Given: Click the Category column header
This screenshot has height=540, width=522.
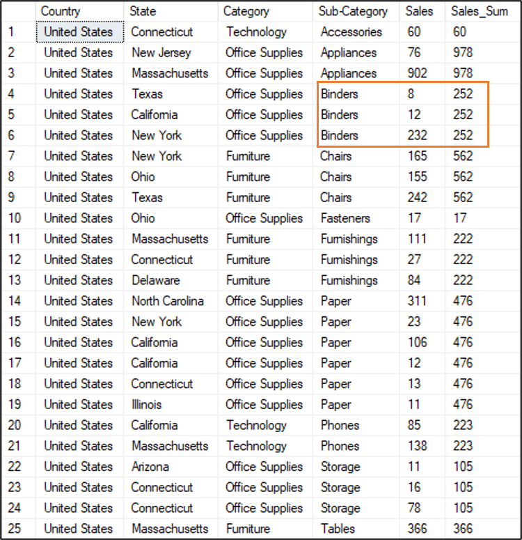Looking at the screenshot, I should click(246, 11).
